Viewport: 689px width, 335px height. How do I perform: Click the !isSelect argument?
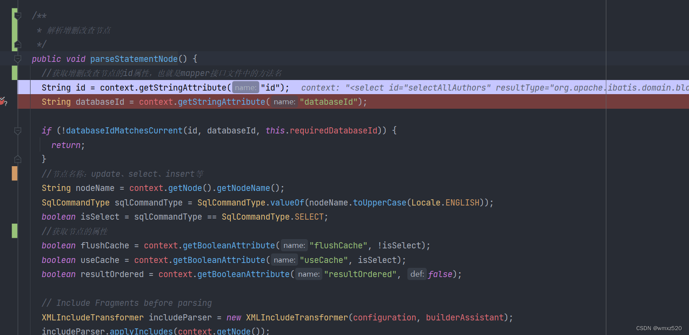pos(399,245)
